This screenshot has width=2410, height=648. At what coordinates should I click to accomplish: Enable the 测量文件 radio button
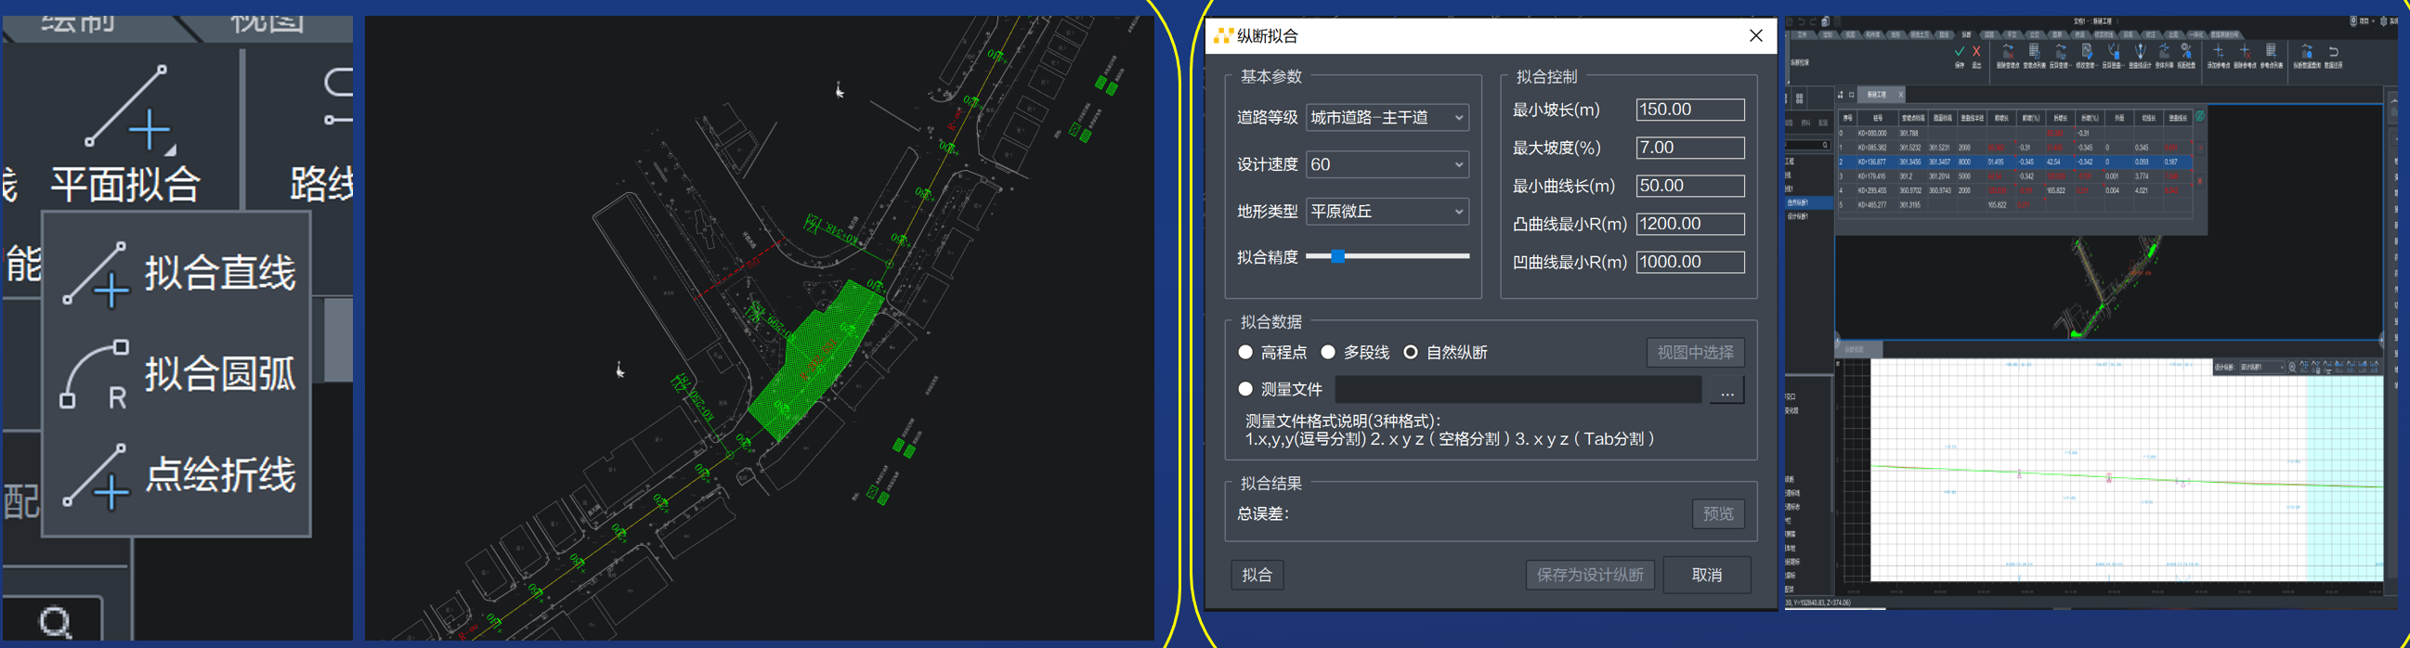coord(1245,389)
